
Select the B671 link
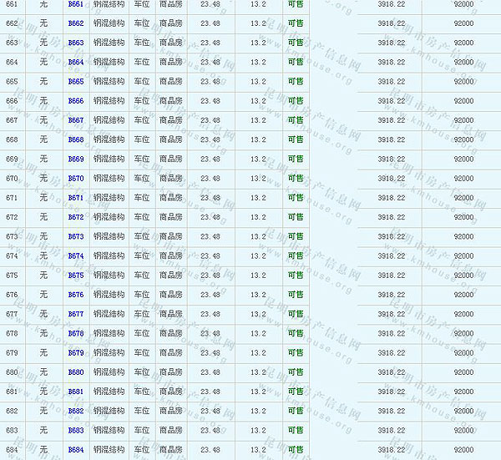click(x=75, y=198)
